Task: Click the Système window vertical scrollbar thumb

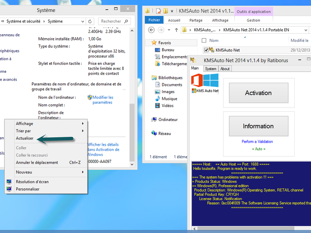Action: coord(132,132)
